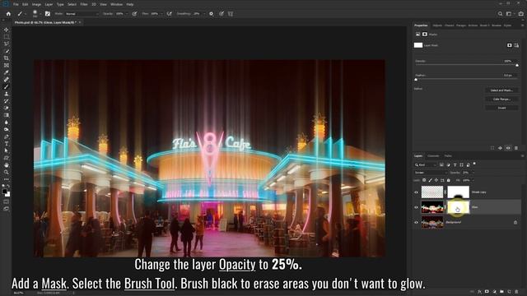527x296 pixels.
Task: Switch to the Paths tab
Action: click(448, 156)
